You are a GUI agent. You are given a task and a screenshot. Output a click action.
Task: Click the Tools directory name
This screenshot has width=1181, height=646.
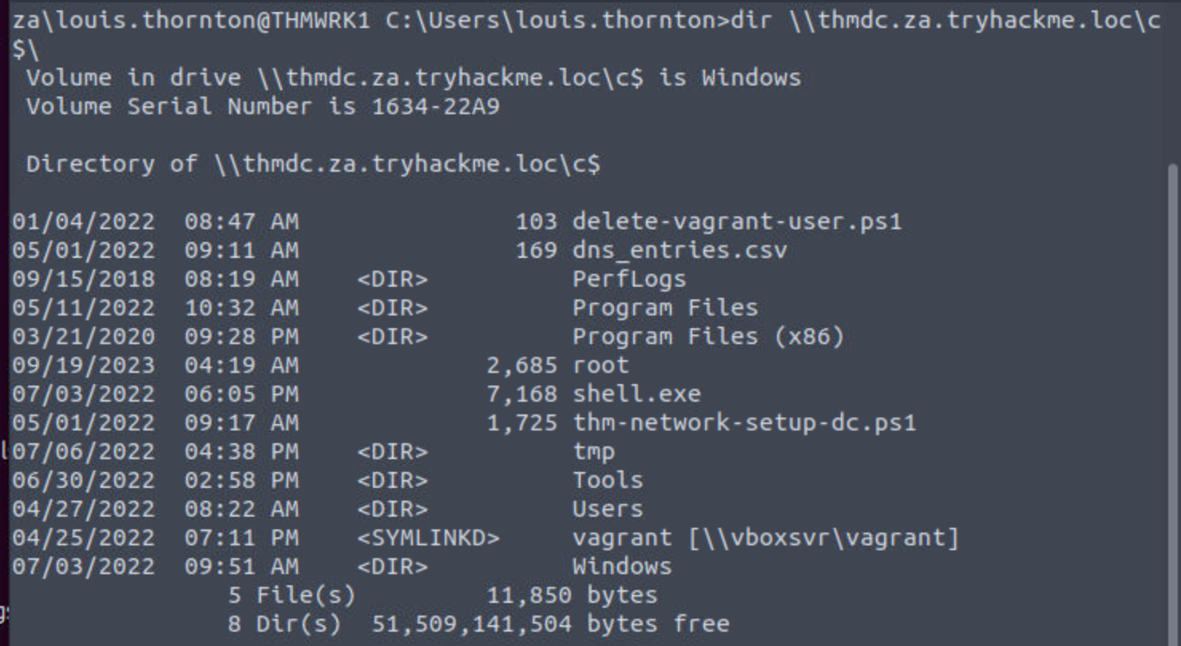607,480
